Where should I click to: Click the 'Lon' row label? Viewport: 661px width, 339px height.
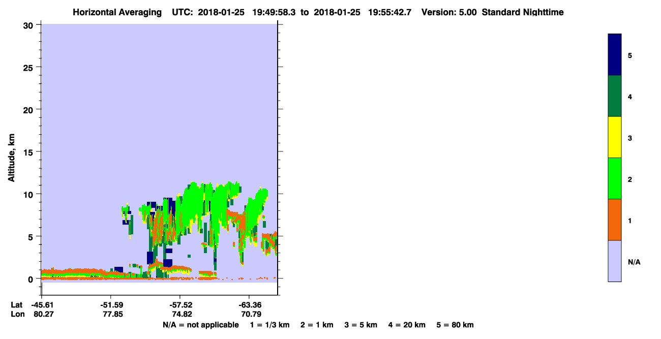click(x=17, y=314)
